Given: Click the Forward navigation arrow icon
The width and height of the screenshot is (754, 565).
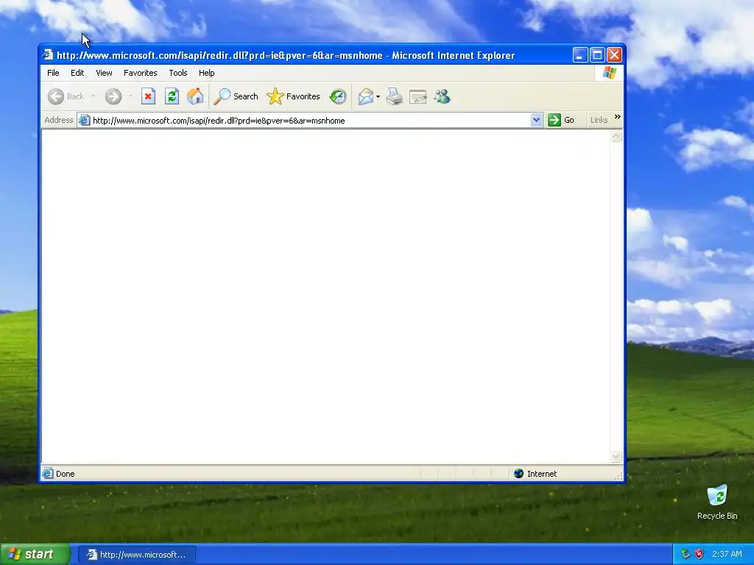Looking at the screenshot, I should point(113,96).
